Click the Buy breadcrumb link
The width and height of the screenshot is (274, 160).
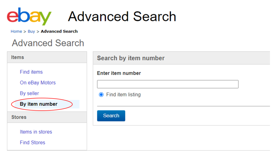coord(31,31)
